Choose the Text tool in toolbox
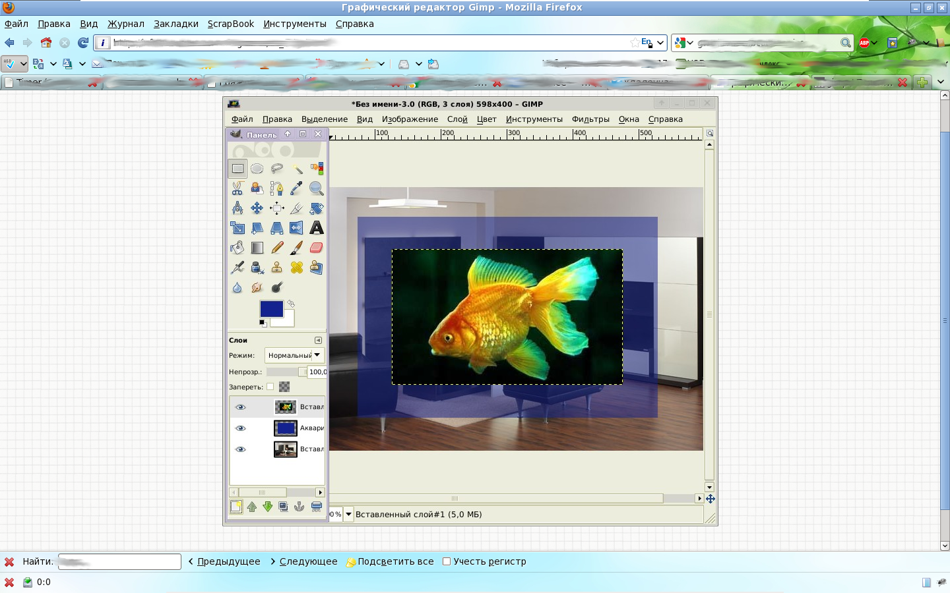Image resolution: width=950 pixels, height=593 pixels. 317,228
